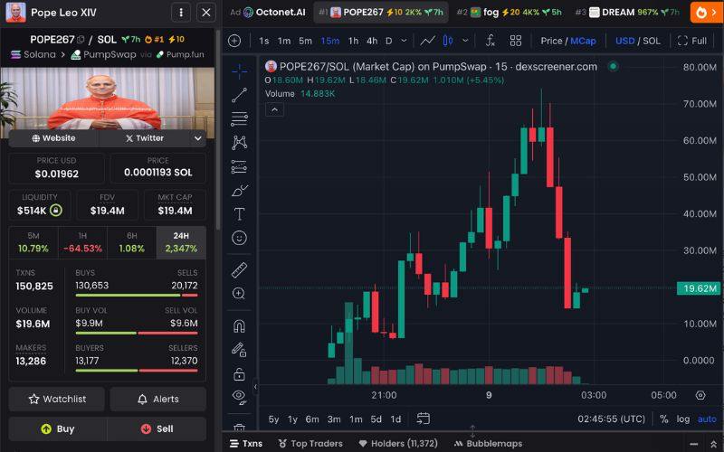Select the 6H stats tab
This screenshot has height=452, width=724.
pyautogui.click(x=131, y=242)
